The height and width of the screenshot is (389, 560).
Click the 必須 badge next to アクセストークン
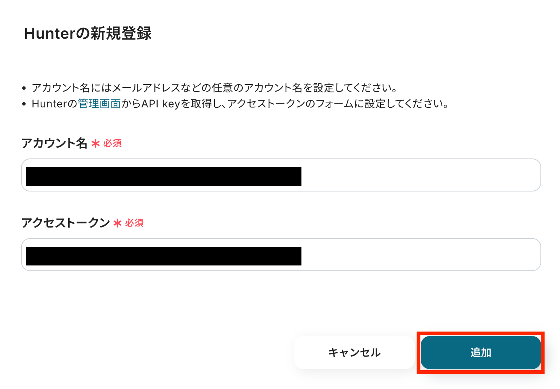click(x=134, y=223)
